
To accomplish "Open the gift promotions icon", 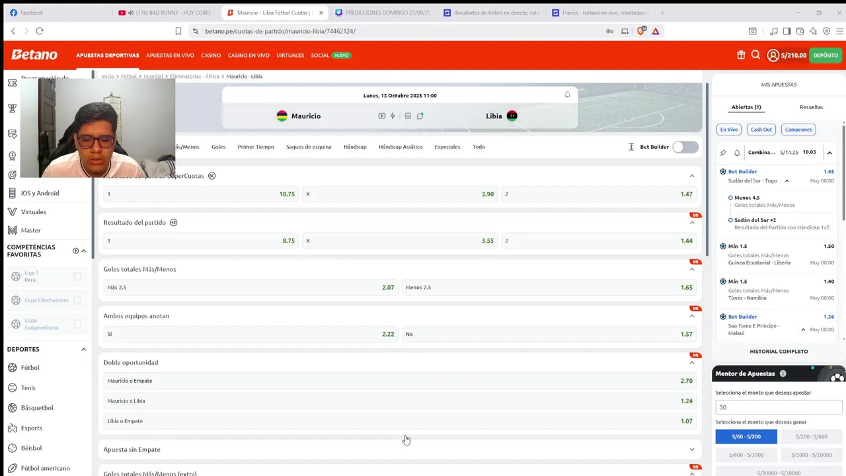I will 741,55.
